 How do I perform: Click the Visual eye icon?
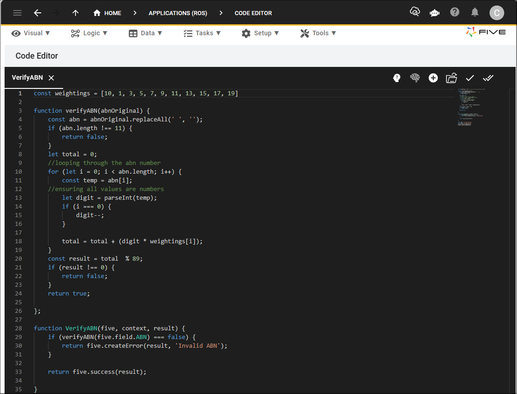16,33
